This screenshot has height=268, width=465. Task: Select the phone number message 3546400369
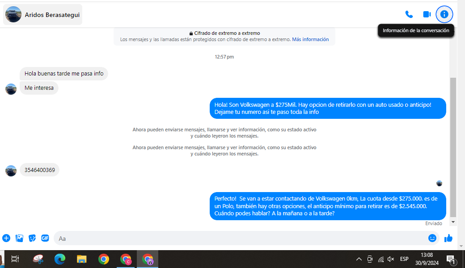pyautogui.click(x=39, y=170)
